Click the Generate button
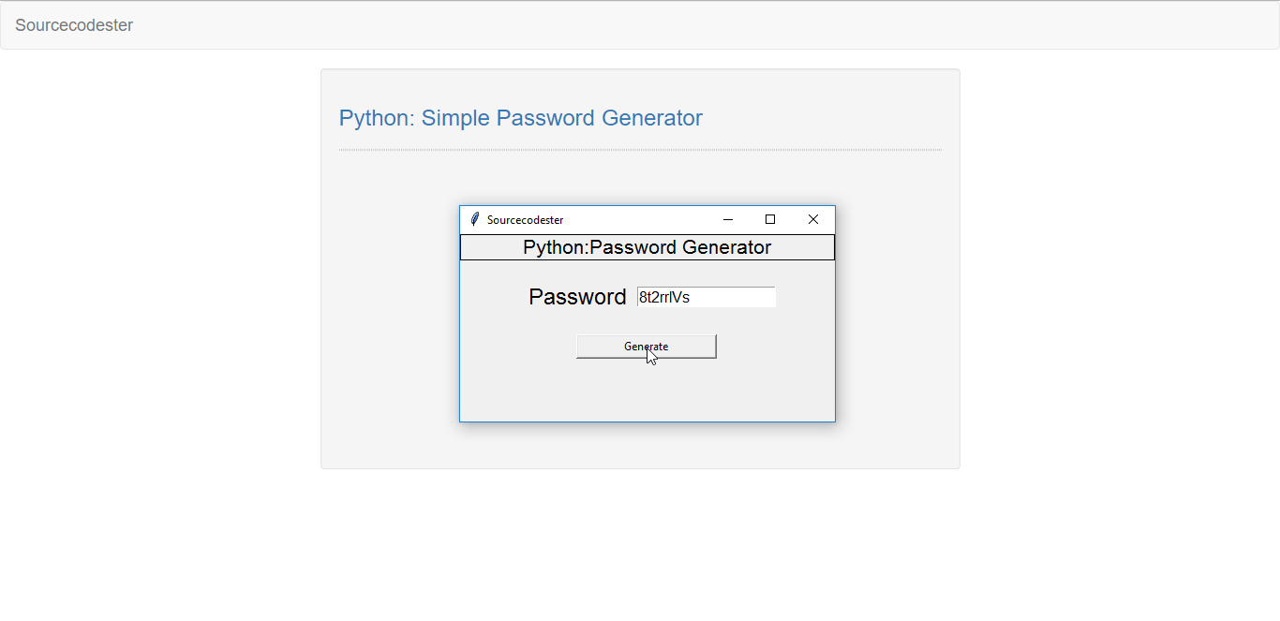This screenshot has height=621, width=1280. (647, 347)
